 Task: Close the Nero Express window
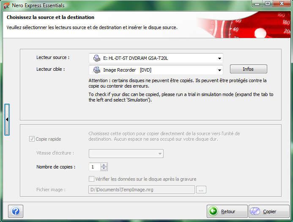click(282, 3)
